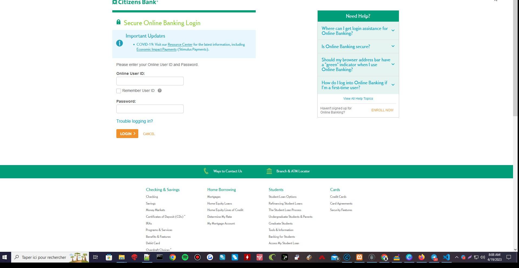Expand 'Is Online Banking secure?' help topic
519x268 pixels.
click(358, 47)
